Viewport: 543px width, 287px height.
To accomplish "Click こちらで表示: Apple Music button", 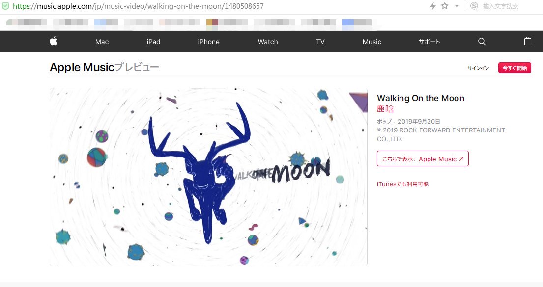I will point(423,158).
